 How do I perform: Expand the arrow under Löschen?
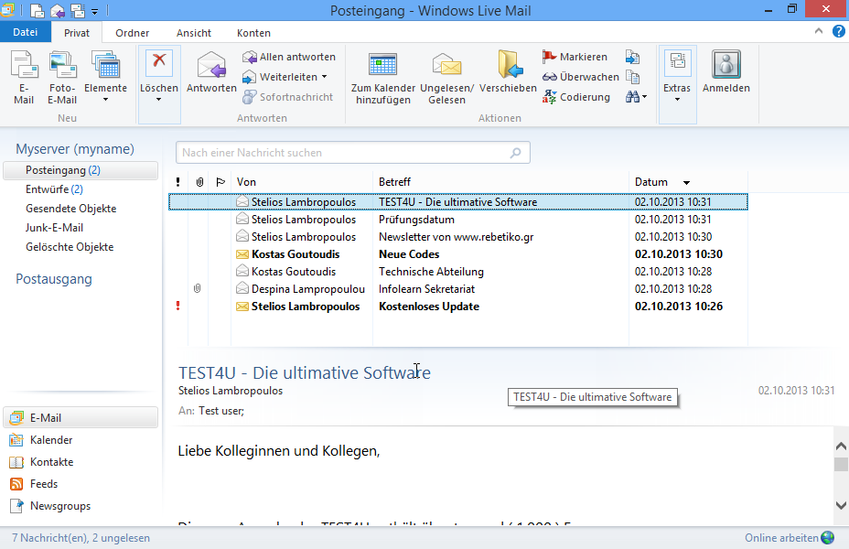158,99
